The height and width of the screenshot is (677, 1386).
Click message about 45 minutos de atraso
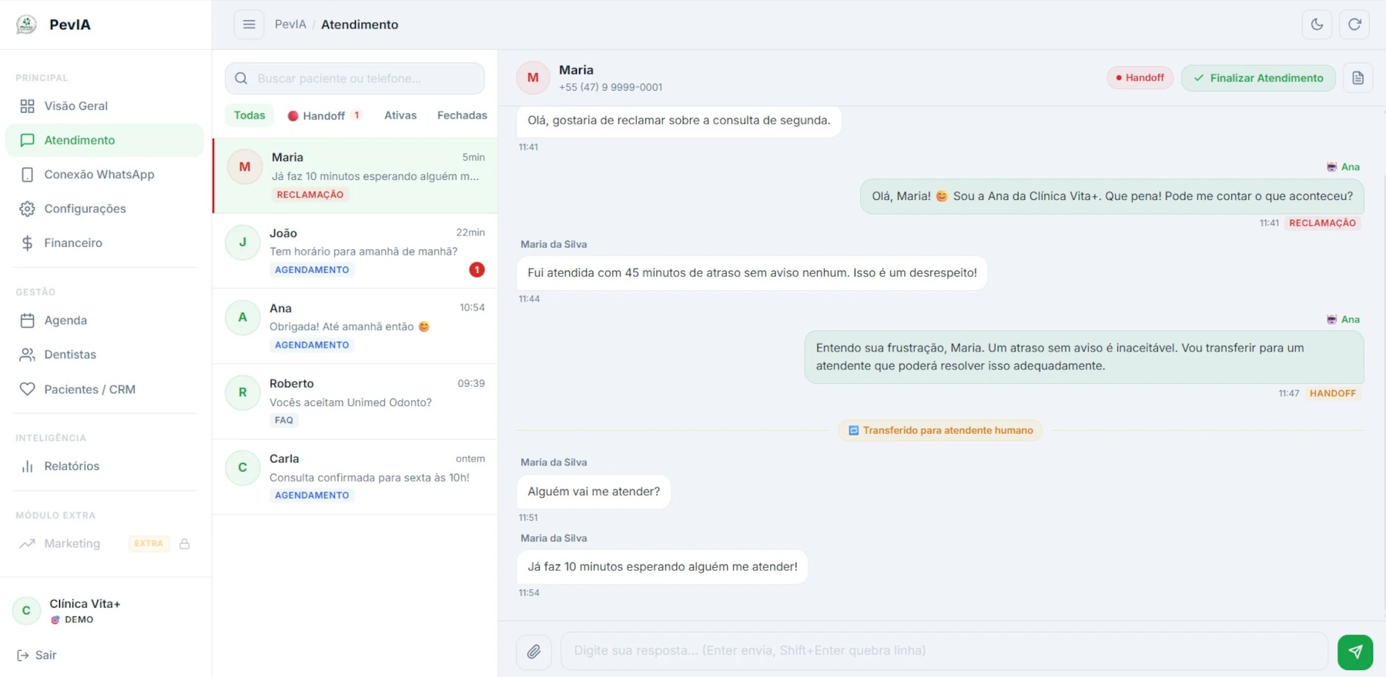tap(752, 273)
